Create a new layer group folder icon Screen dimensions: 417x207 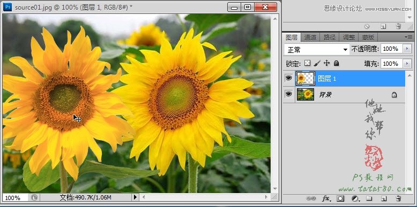click(x=369, y=198)
